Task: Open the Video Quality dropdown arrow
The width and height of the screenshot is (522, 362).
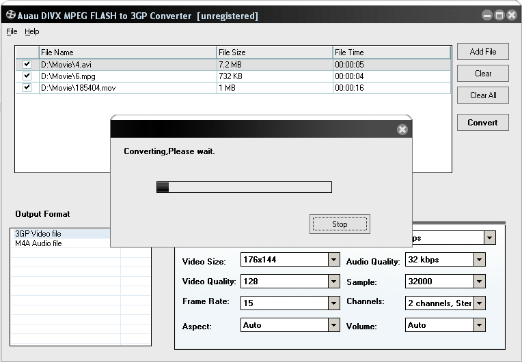Action: (x=333, y=282)
